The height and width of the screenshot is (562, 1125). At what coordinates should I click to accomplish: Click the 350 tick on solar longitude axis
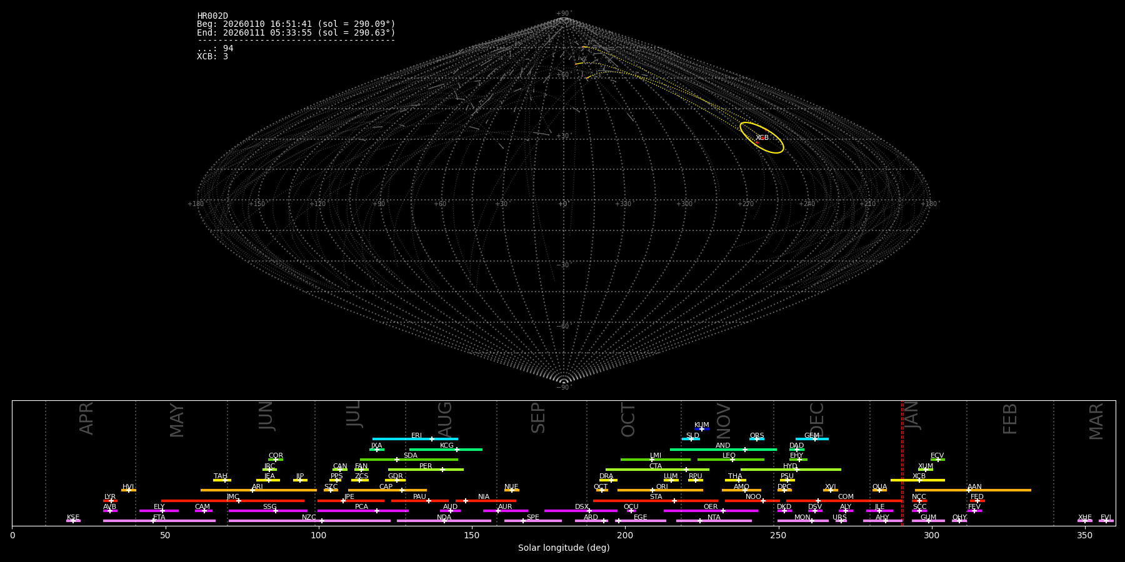pyautogui.click(x=1085, y=536)
